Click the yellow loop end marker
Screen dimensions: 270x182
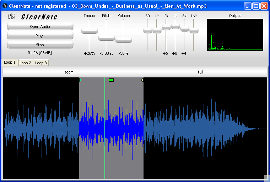pos(142,80)
